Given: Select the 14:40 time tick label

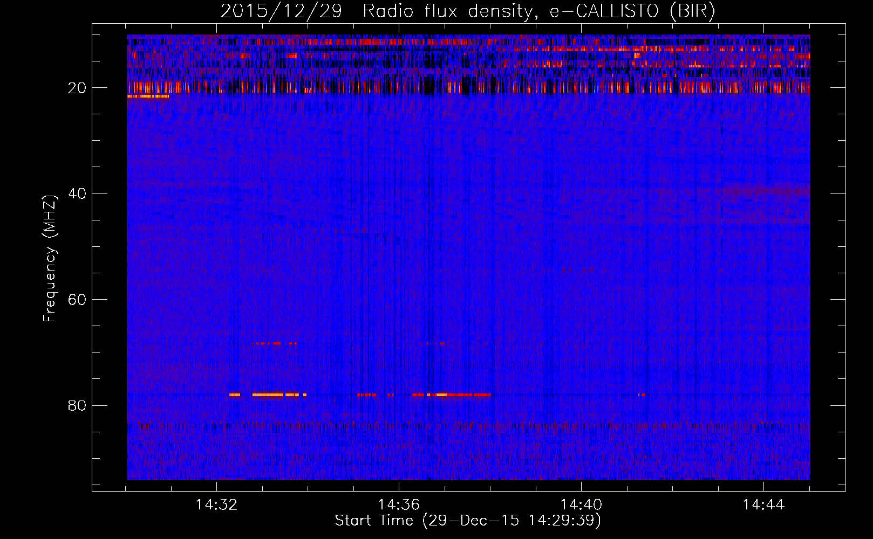Looking at the screenshot, I should (x=581, y=505).
